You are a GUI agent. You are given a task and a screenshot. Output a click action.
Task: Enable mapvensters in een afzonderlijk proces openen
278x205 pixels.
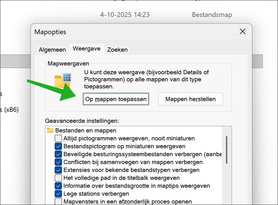[x=58, y=202]
